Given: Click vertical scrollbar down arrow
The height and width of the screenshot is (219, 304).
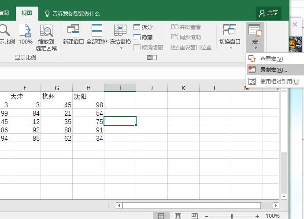Looking at the screenshot, I should pyautogui.click(x=284, y=197).
